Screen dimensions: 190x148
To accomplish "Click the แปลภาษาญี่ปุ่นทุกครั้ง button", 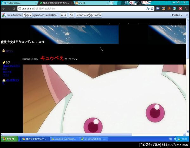I will point(89,15).
